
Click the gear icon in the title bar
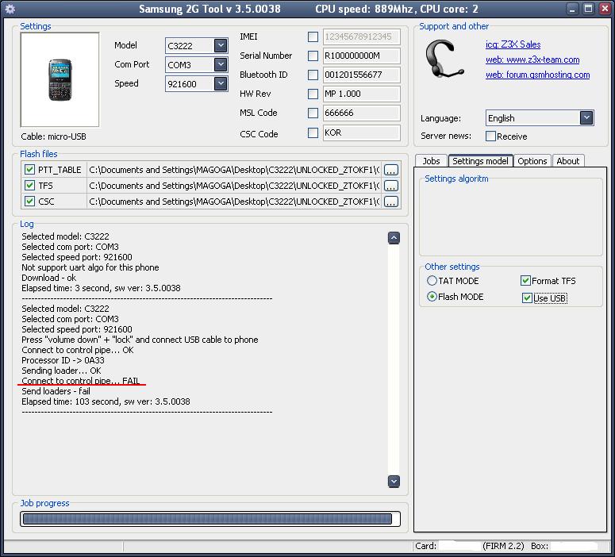(x=10, y=9)
